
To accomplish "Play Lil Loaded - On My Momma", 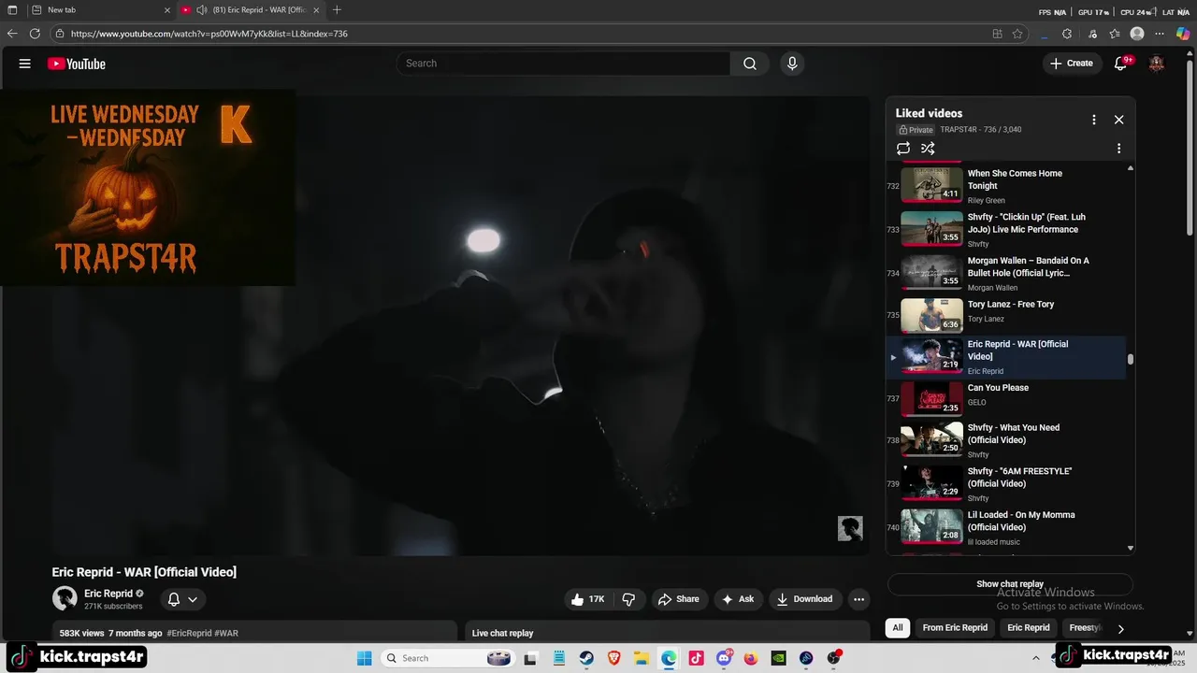I will [1005, 527].
